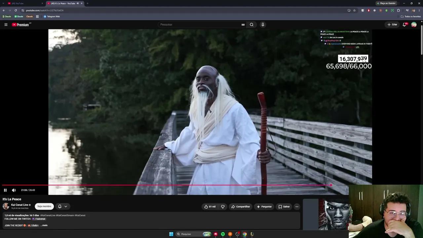Open the Telegram Web bookmark
The image size is (423, 238).
[x=52, y=17]
